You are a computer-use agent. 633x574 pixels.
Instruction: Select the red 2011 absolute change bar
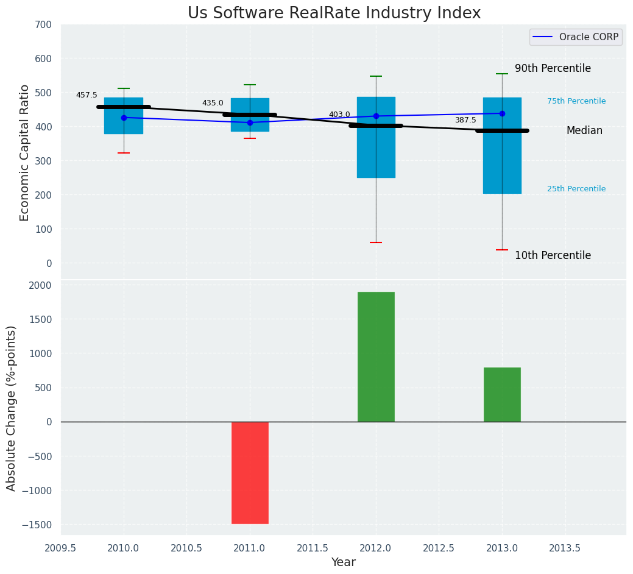pyautogui.click(x=250, y=472)
